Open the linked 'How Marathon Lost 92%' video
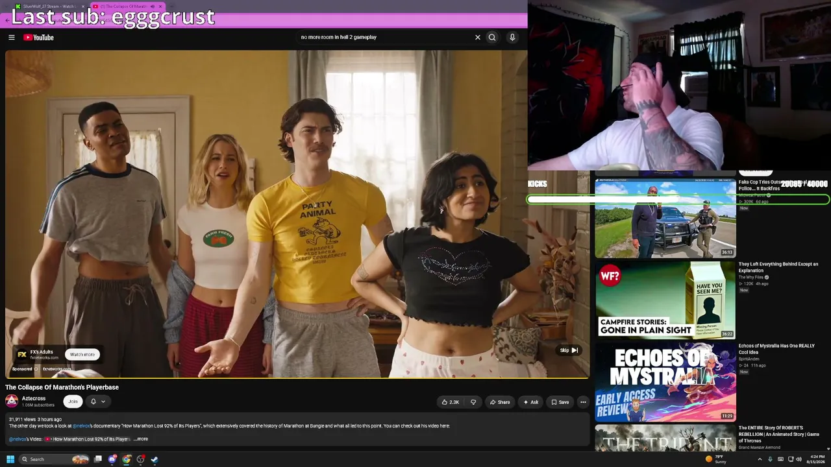Screen dimensions: 831x467 point(88,439)
